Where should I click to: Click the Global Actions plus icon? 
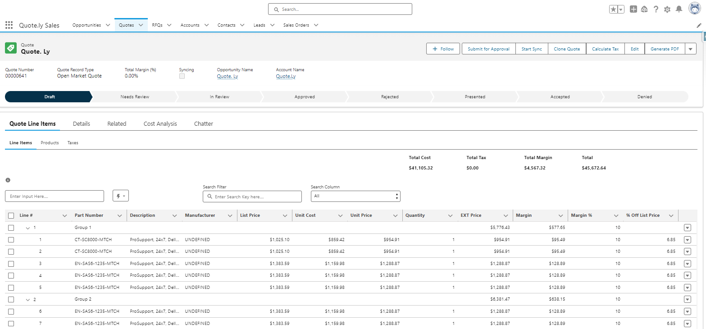coord(633,9)
